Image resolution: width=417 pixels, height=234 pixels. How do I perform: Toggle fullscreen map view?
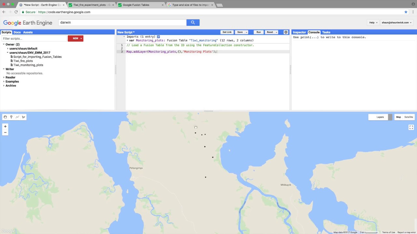[x=411, y=127]
